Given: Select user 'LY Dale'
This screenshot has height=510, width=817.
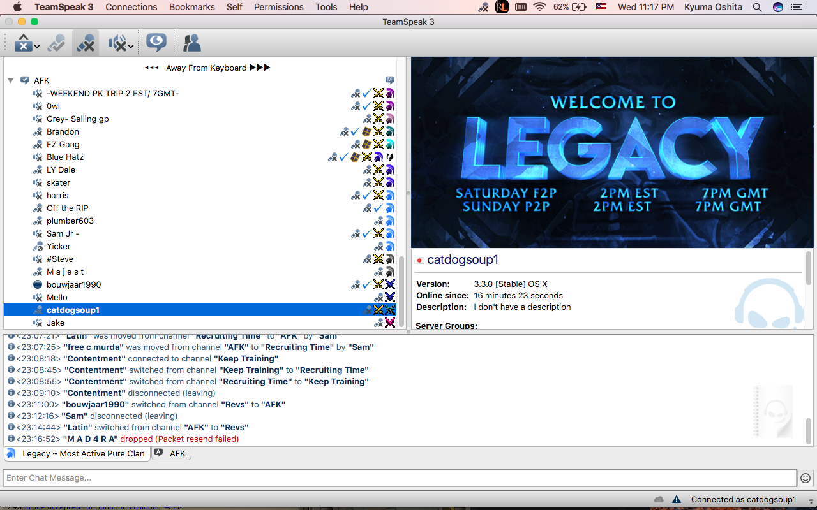Looking at the screenshot, I should 61,170.
